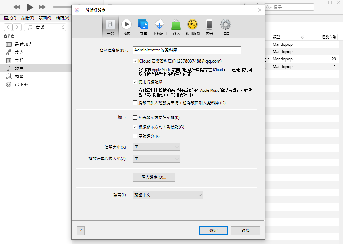
Task: Click the 資料庫名稱 text field
Action: point(187,50)
